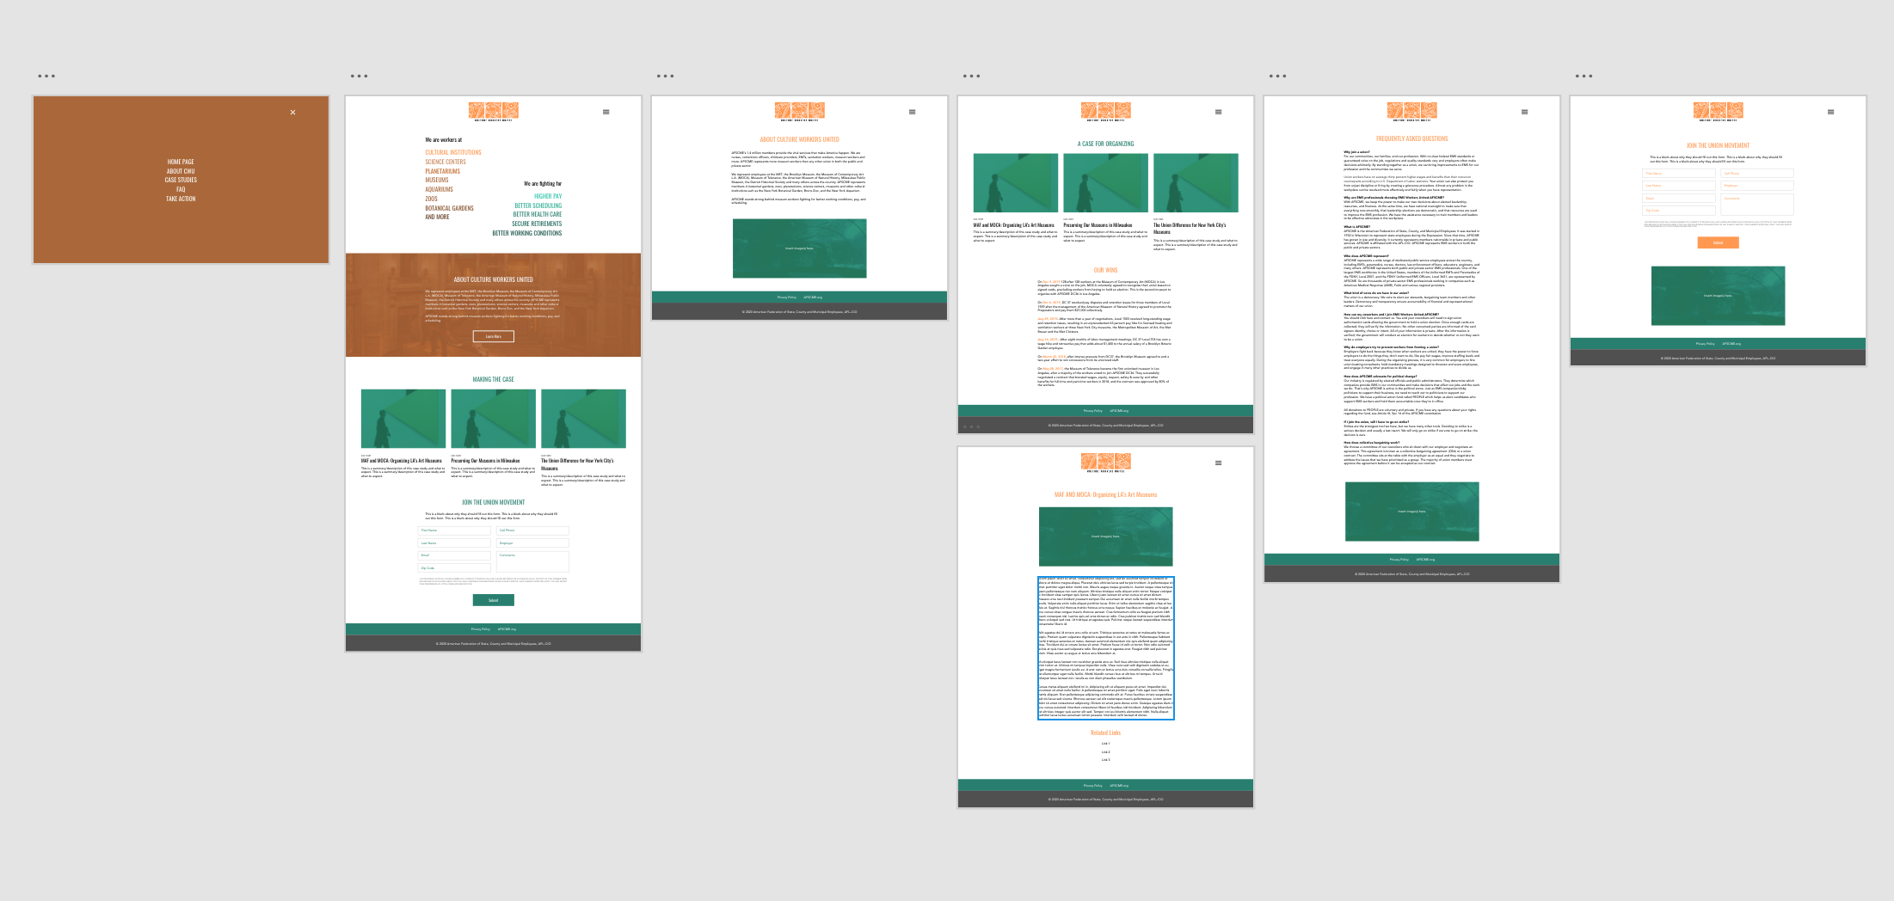Image resolution: width=1894 pixels, height=901 pixels.
Task: Click the First Name input field
Action: [453, 530]
